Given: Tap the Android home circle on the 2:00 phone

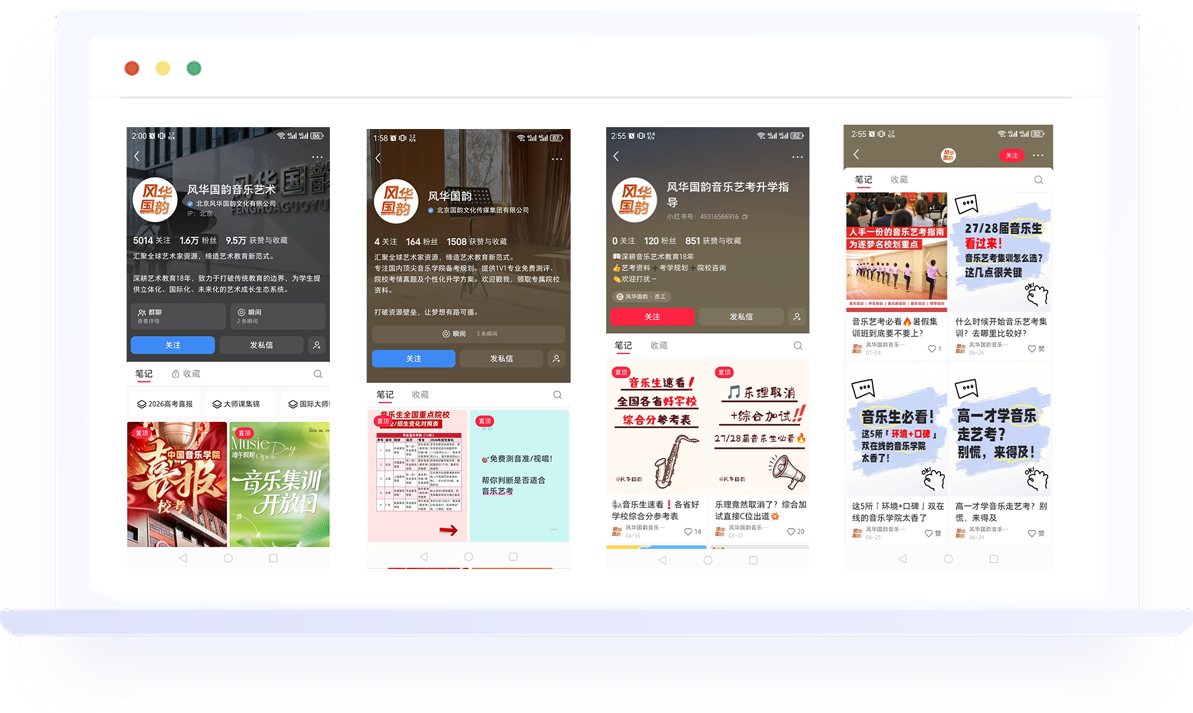Looking at the screenshot, I should click(x=228, y=558).
